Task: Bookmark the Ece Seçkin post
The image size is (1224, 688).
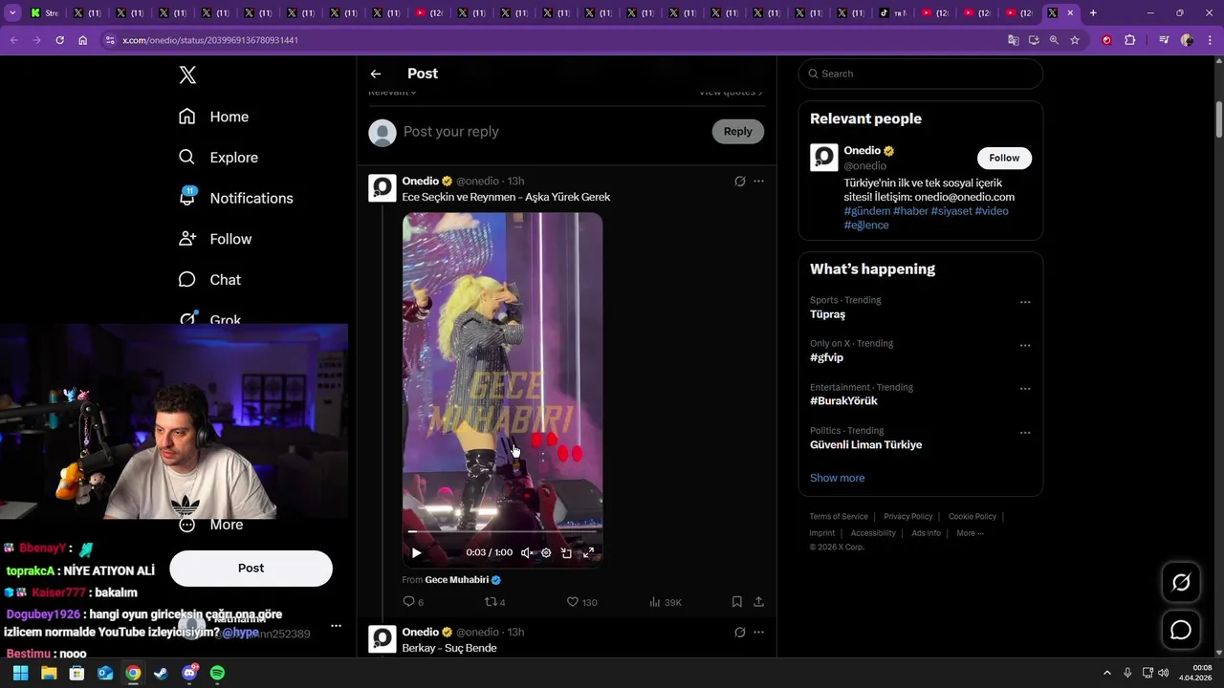Action: 736,602
